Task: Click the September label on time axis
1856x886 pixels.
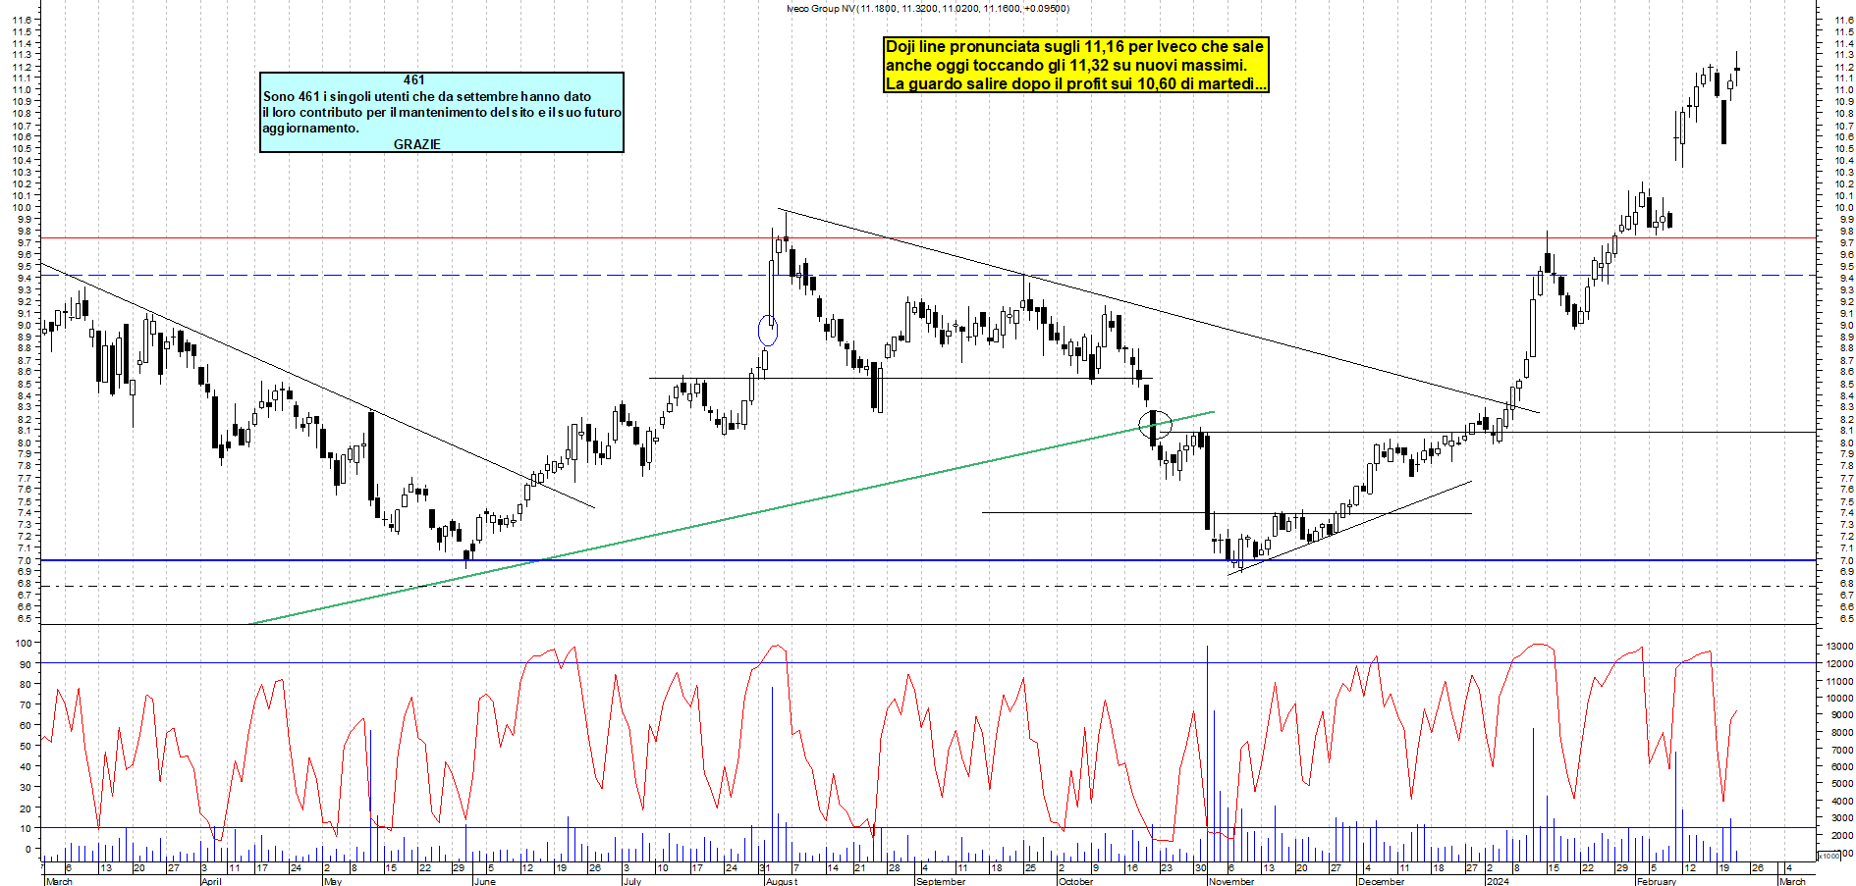Action: [x=941, y=881]
